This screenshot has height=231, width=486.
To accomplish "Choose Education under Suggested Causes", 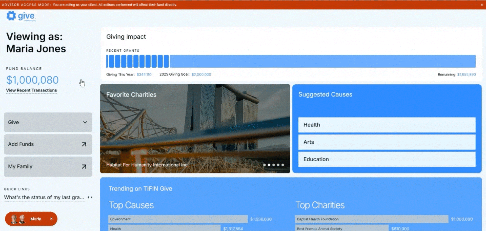I will click(387, 159).
